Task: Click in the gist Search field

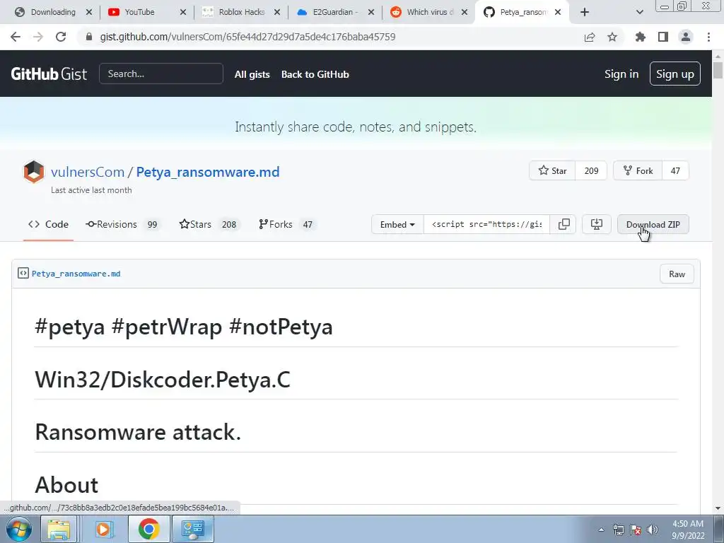Action: click(161, 74)
